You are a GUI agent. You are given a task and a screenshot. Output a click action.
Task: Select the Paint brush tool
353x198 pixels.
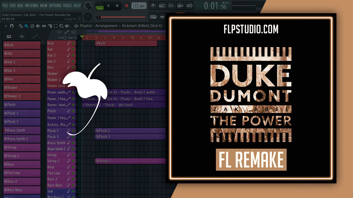(26, 26)
